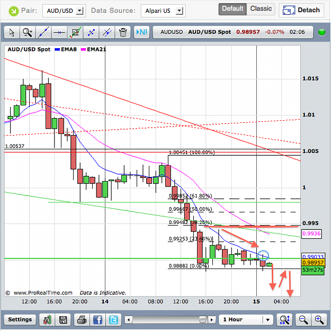Zoom in using bottom plus magnifier
This screenshot has height=331, width=331.
click(x=319, y=319)
